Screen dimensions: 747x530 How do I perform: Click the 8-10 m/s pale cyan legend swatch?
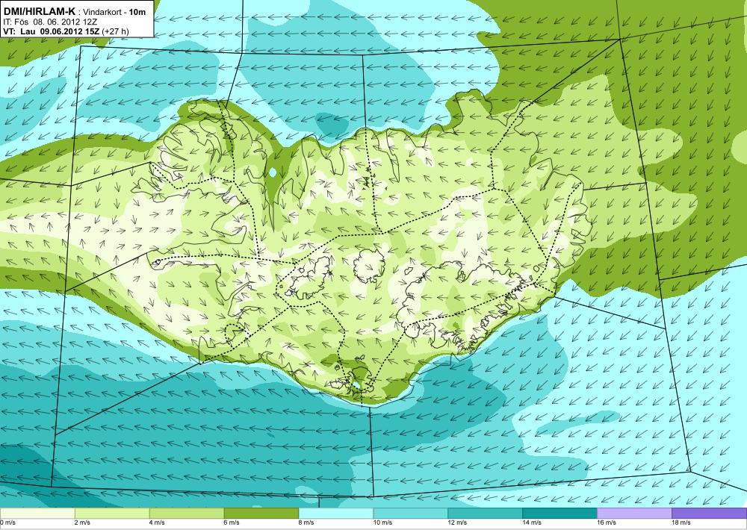(336, 514)
